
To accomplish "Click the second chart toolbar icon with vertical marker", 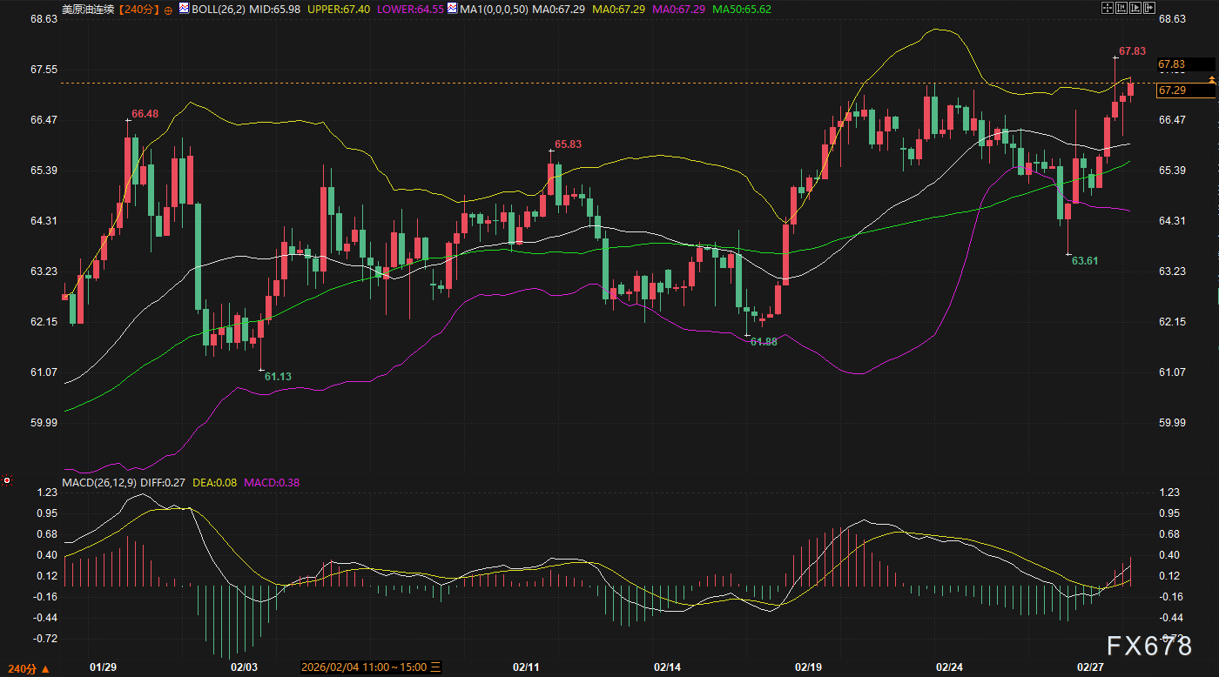I will click(1121, 9).
